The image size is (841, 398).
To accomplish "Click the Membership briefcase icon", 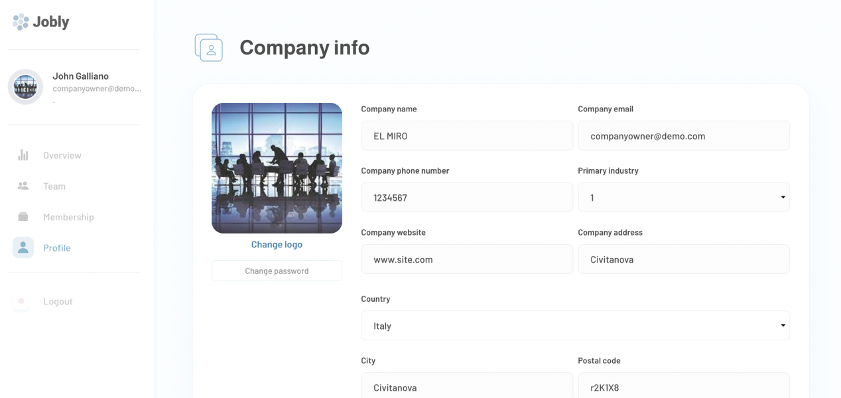I will tap(23, 217).
